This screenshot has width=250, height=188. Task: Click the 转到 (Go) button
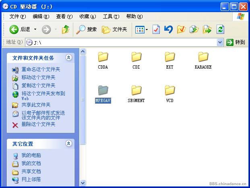(236, 42)
